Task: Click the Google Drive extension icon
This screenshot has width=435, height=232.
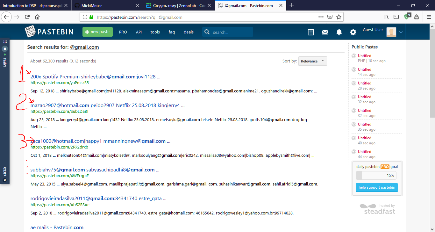Action: click(x=417, y=17)
